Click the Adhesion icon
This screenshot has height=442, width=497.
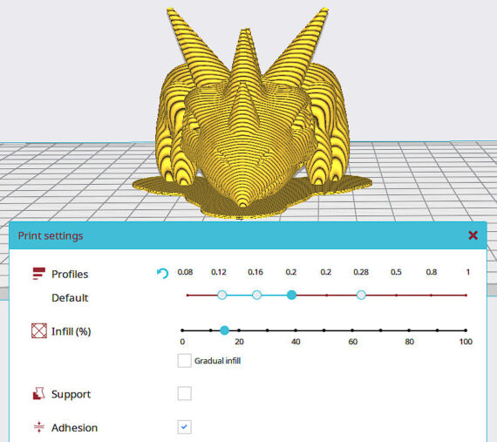coord(39,427)
